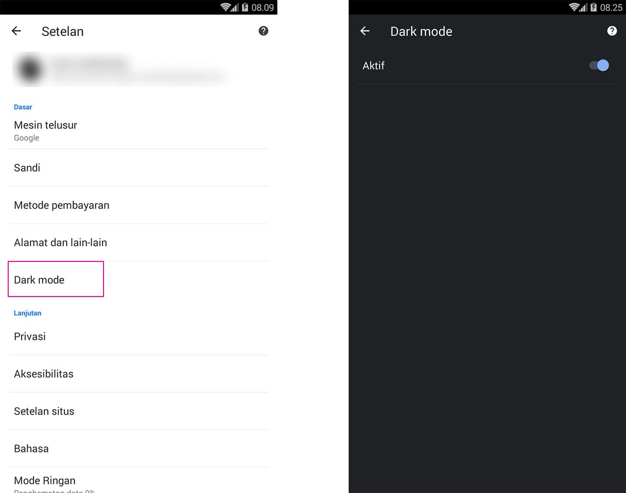Viewport: 626px width, 493px height.
Task: Tap the back arrow beside Setelan
Action: (16, 31)
